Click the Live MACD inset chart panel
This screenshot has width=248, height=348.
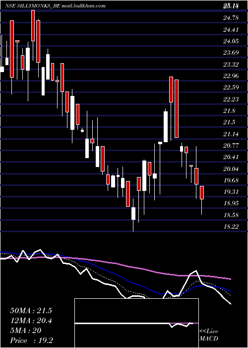pos(136,323)
